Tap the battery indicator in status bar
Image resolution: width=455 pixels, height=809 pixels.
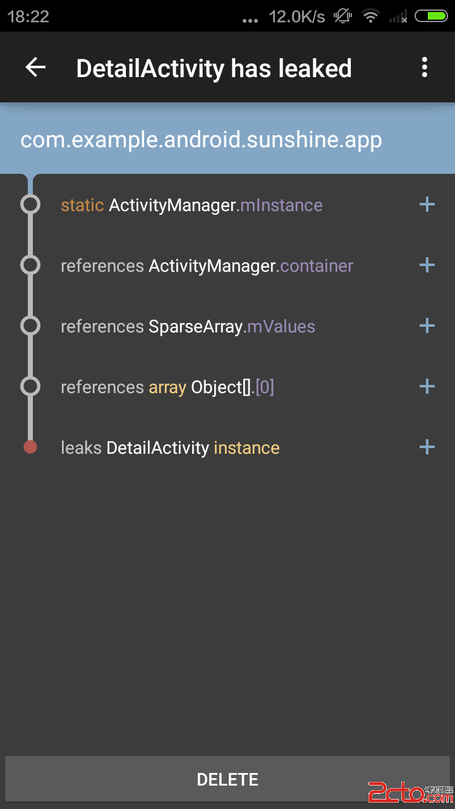(431, 16)
